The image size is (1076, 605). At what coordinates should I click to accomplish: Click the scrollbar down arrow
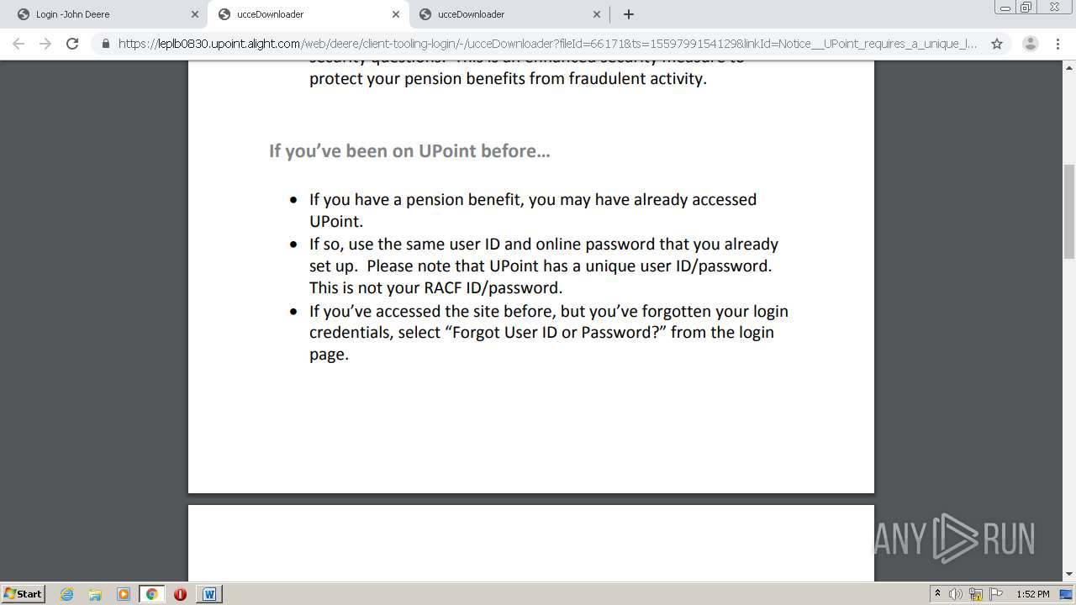[x=1069, y=574]
